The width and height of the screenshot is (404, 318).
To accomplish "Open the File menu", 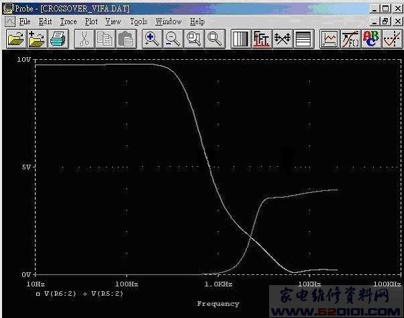I will pyautogui.click(x=25, y=22).
